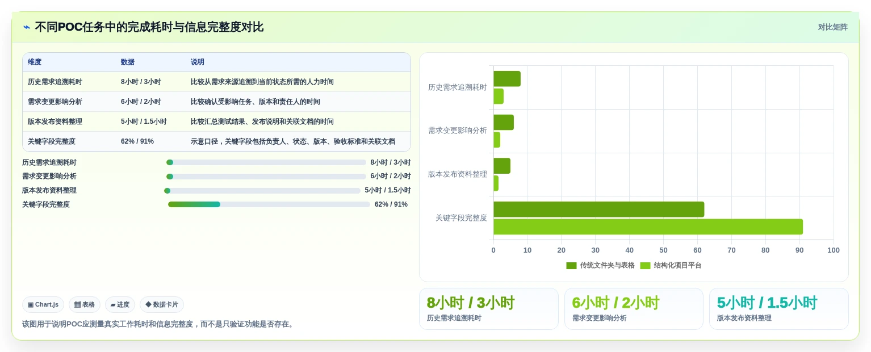Click light green bar for 关键字段完整度
Viewport: 871px width, 352px height.
click(x=648, y=227)
